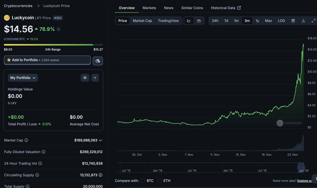The height and width of the screenshot is (188, 317).
Task: Switch chart to Market Cap mode
Action: click(x=142, y=21)
